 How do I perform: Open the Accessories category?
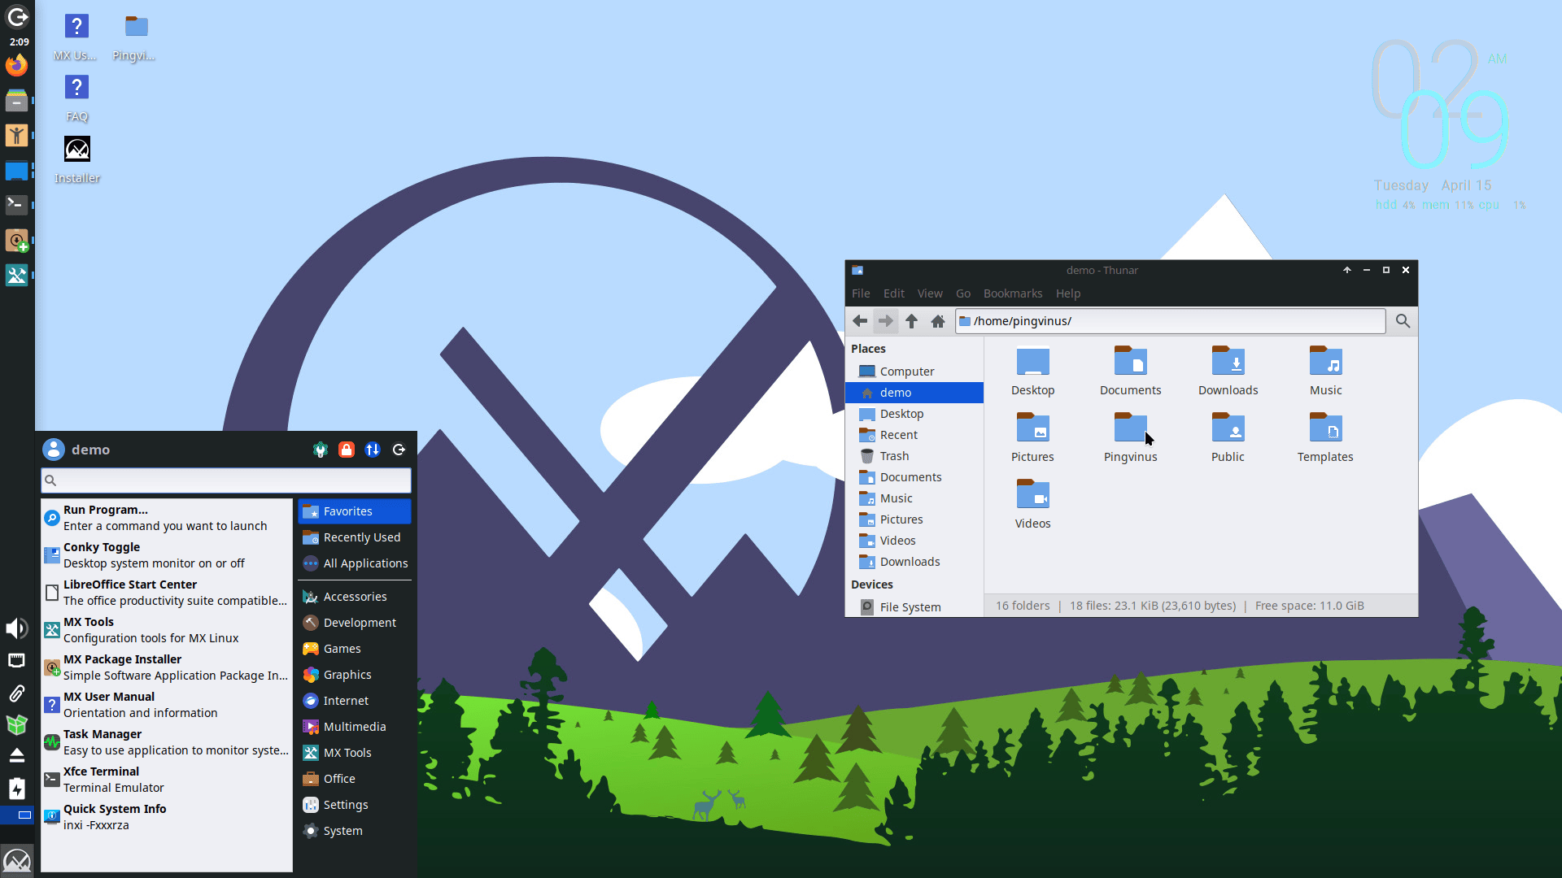(355, 597)
